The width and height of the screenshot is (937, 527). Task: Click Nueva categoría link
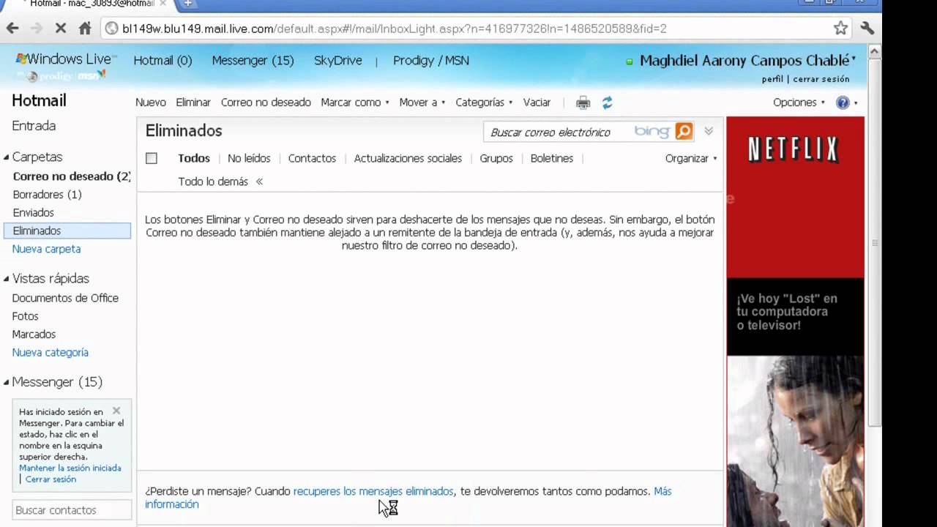(x=50, y=353)
